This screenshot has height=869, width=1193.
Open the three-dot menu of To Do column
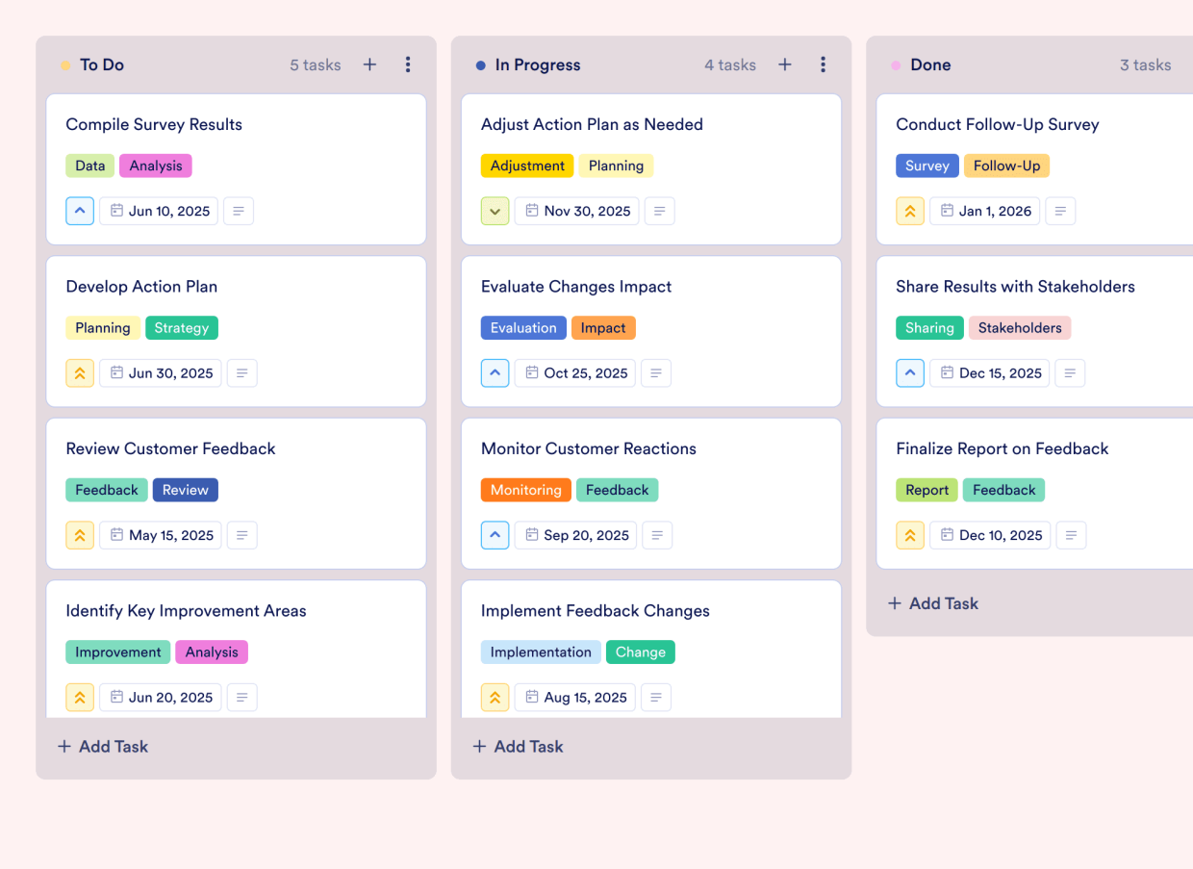coord(408,64)
